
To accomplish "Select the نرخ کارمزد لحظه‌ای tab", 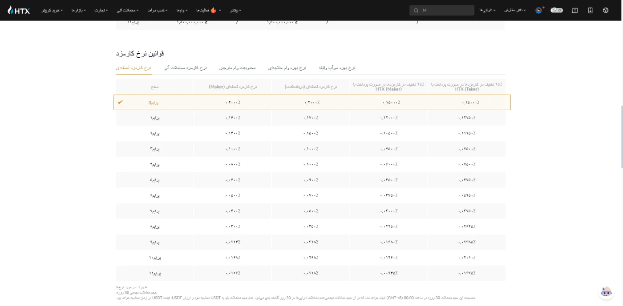I will (133, 68).
